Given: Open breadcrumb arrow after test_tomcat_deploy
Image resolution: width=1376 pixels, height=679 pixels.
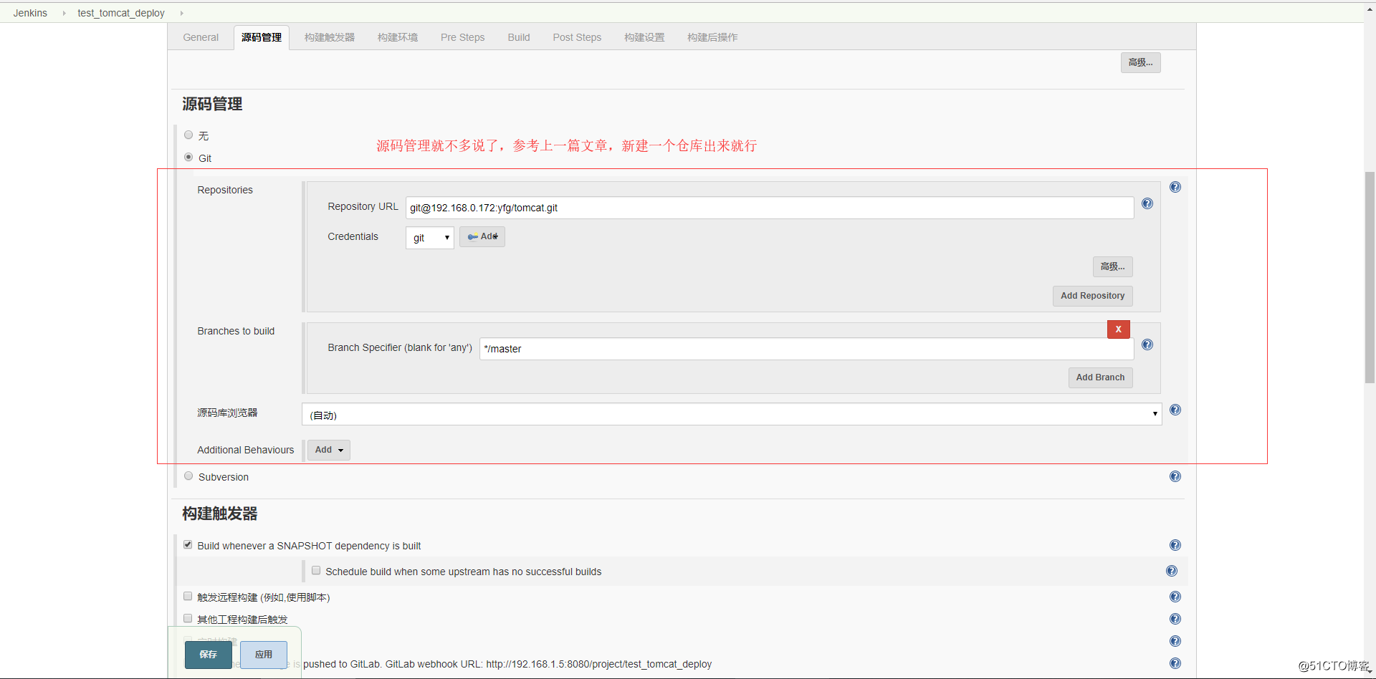Looking at the screenshot, I should pos(181,13).
